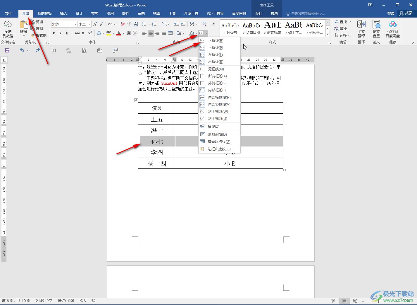Choose Bottom Border 下框线 menu item
Screen dimensions: 417x305
(219, 40)
